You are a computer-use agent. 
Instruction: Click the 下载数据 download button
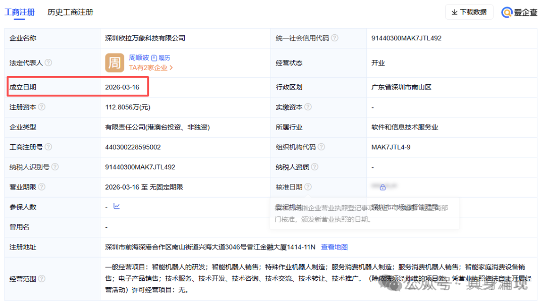469,12
